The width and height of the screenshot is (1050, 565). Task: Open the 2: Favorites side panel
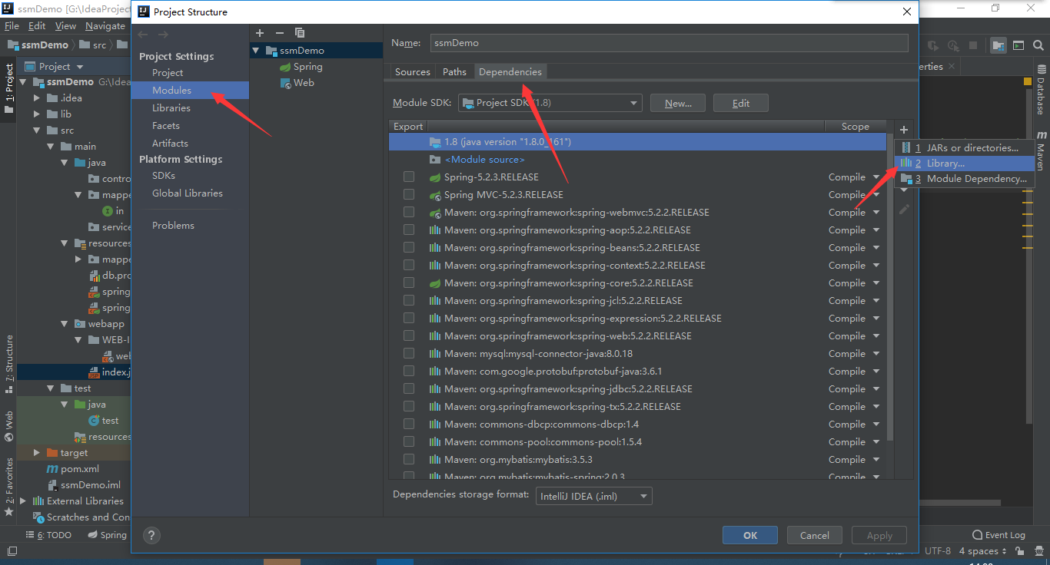tap(9, 486)
